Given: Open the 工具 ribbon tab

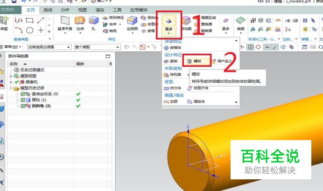Looking at the screenshot, I should tap(117, 10).
